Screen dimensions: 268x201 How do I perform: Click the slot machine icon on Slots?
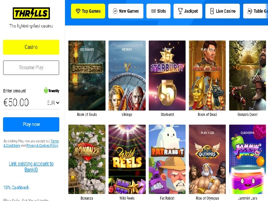point(153,11)
